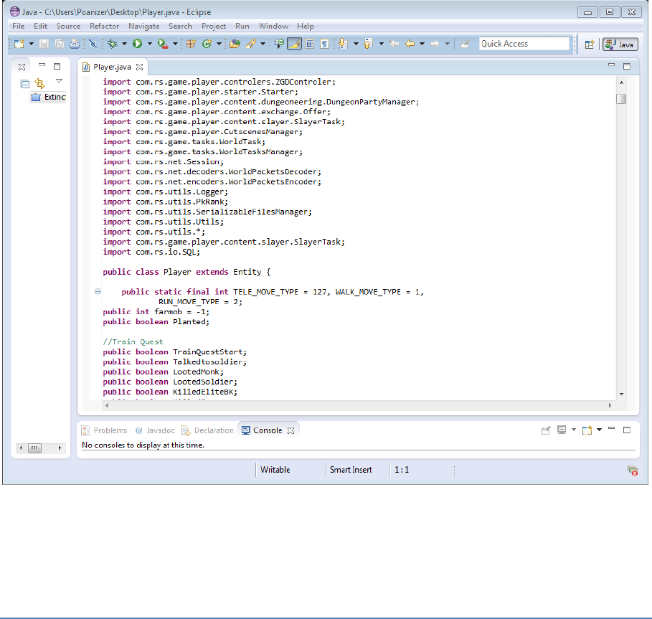Collapse the TELE_MOVE_TYPE code fold marker
652x619 pixels.
tap(98, 292)
